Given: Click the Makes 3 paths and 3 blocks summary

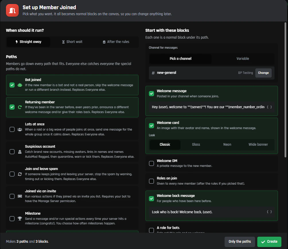Looking at the screenshot, I should (27, 242).
